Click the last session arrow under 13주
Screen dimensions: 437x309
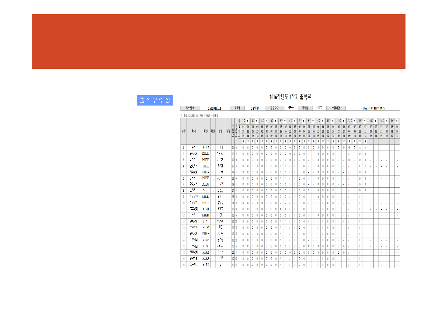click(365, 142)
